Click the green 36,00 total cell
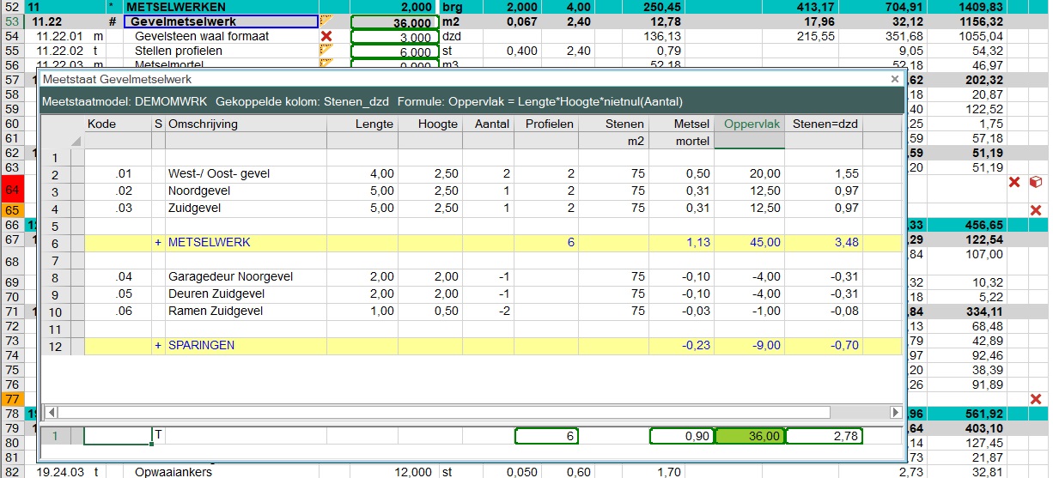This screenshot has height=478, width=1053. tap(750, 437)
